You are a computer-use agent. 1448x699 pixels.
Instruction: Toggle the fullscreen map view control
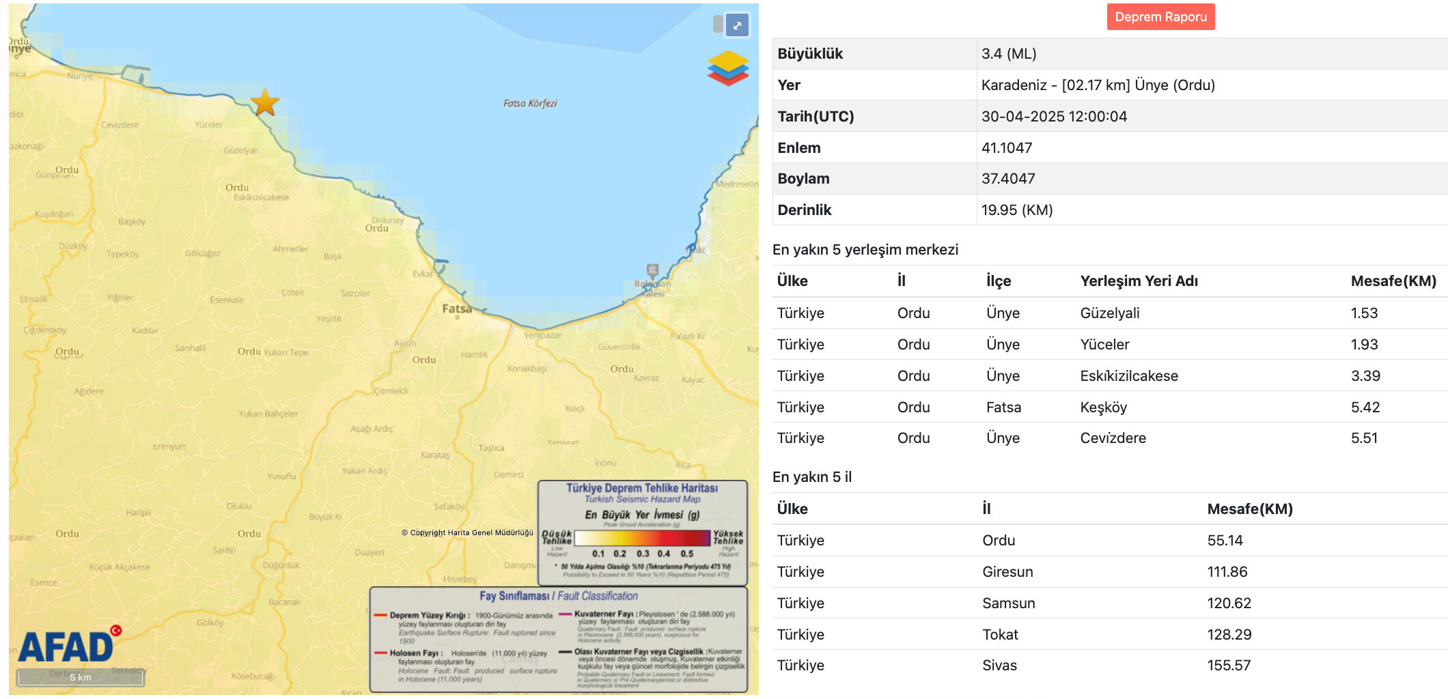pos(736,25)
